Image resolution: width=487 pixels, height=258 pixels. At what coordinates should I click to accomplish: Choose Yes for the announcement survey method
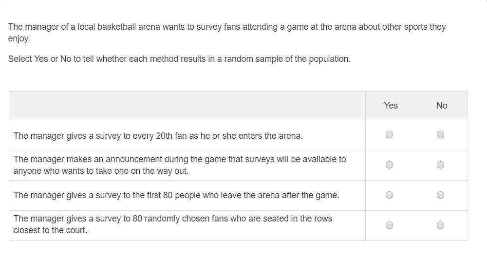(x=389, y=165)
